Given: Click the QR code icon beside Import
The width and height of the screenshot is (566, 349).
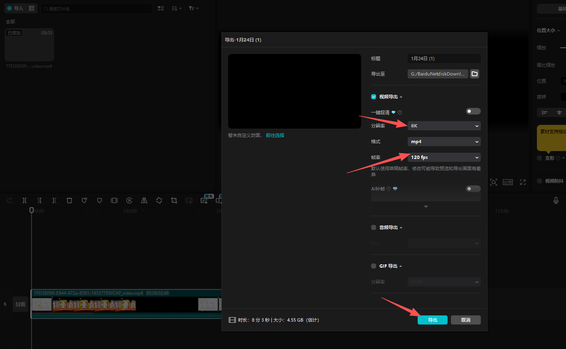Looking at the screenshot, I should coord(32,8).
